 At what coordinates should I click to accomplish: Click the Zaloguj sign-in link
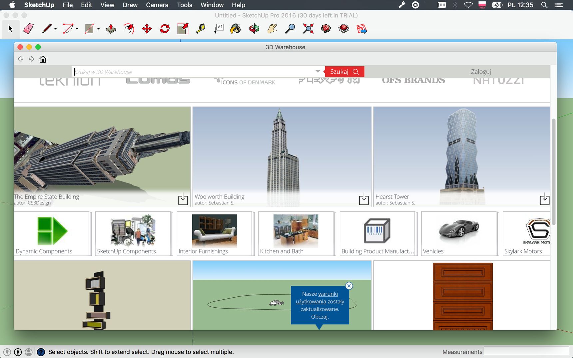(481, 72)
